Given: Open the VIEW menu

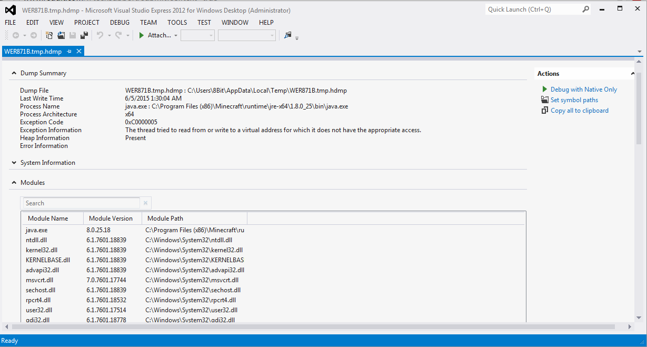Looking at the screenshot, I should coord(56,23).
